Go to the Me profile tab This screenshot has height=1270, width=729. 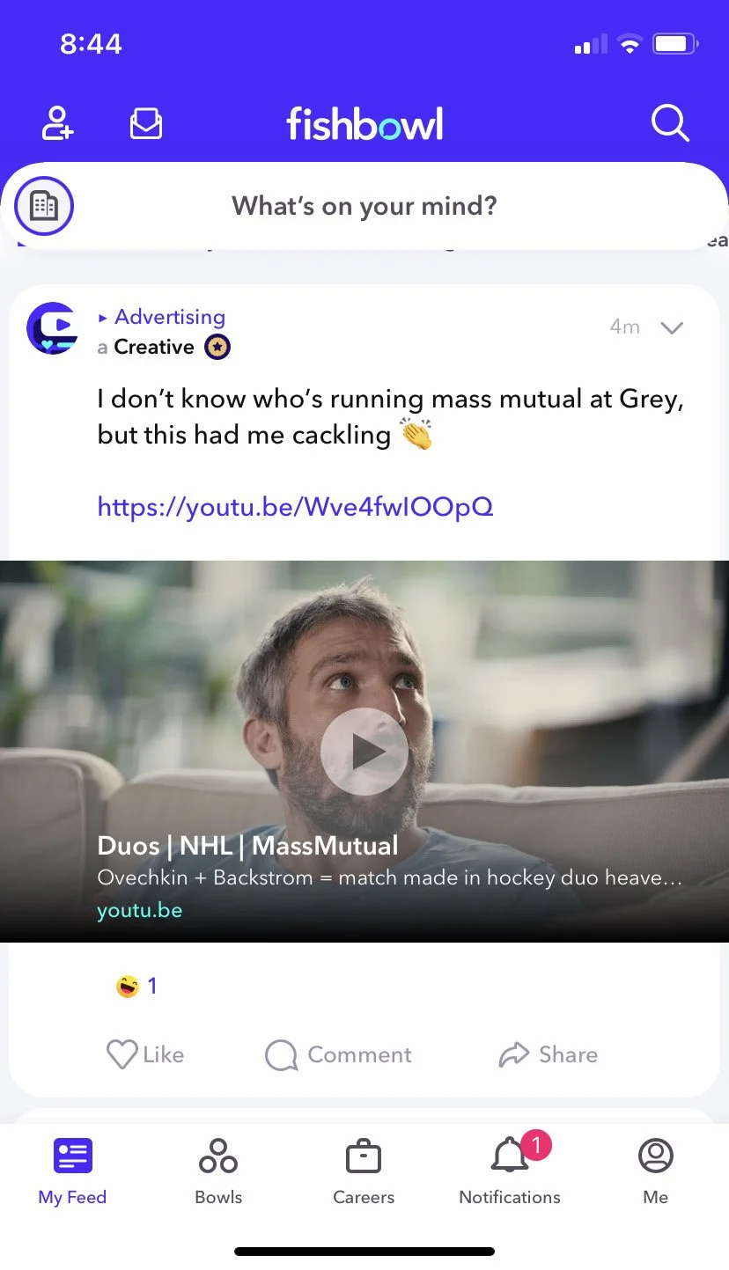pos(656,1171)
